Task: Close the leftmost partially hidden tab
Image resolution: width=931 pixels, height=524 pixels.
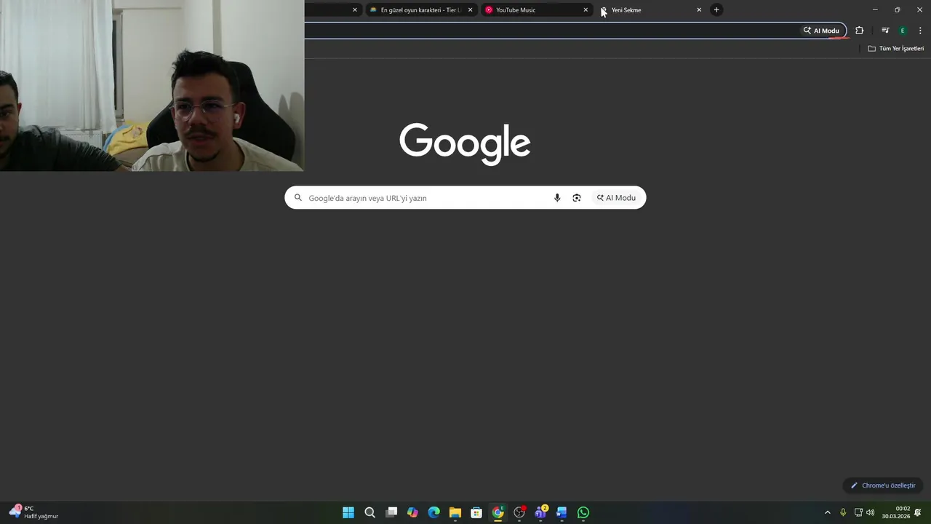Action: point(355,10)
